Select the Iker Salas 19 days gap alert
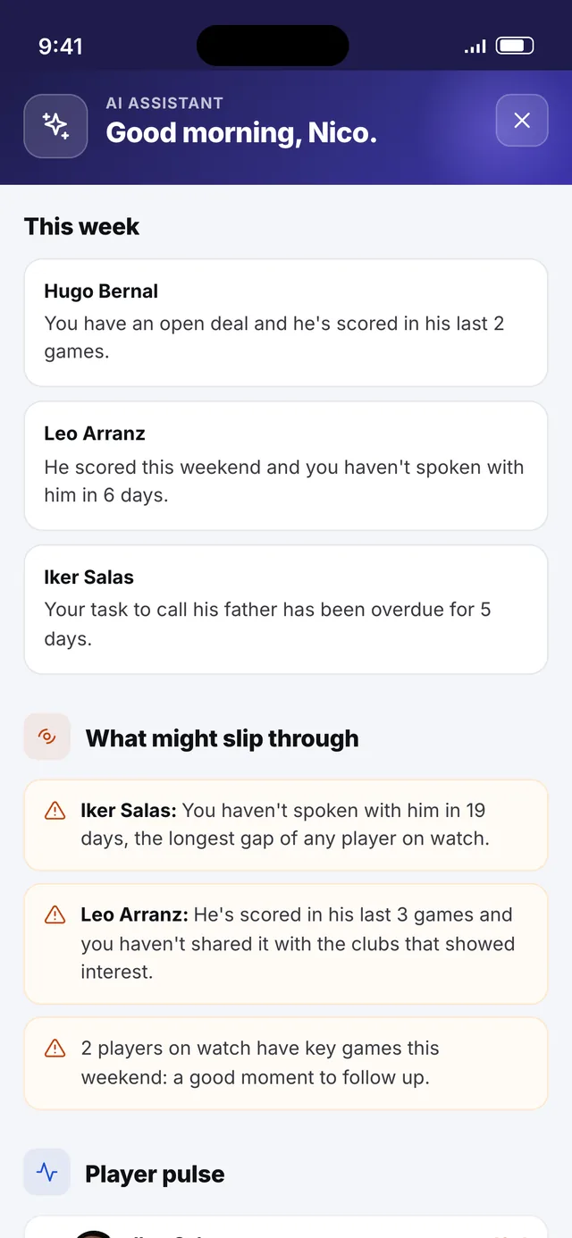 point(286,825)
